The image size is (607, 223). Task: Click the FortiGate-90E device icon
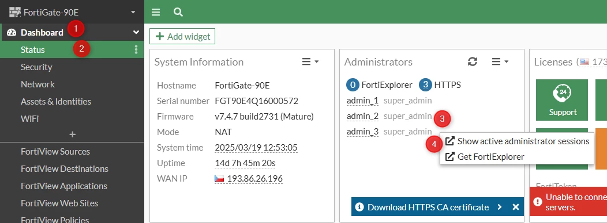point(14,12)
